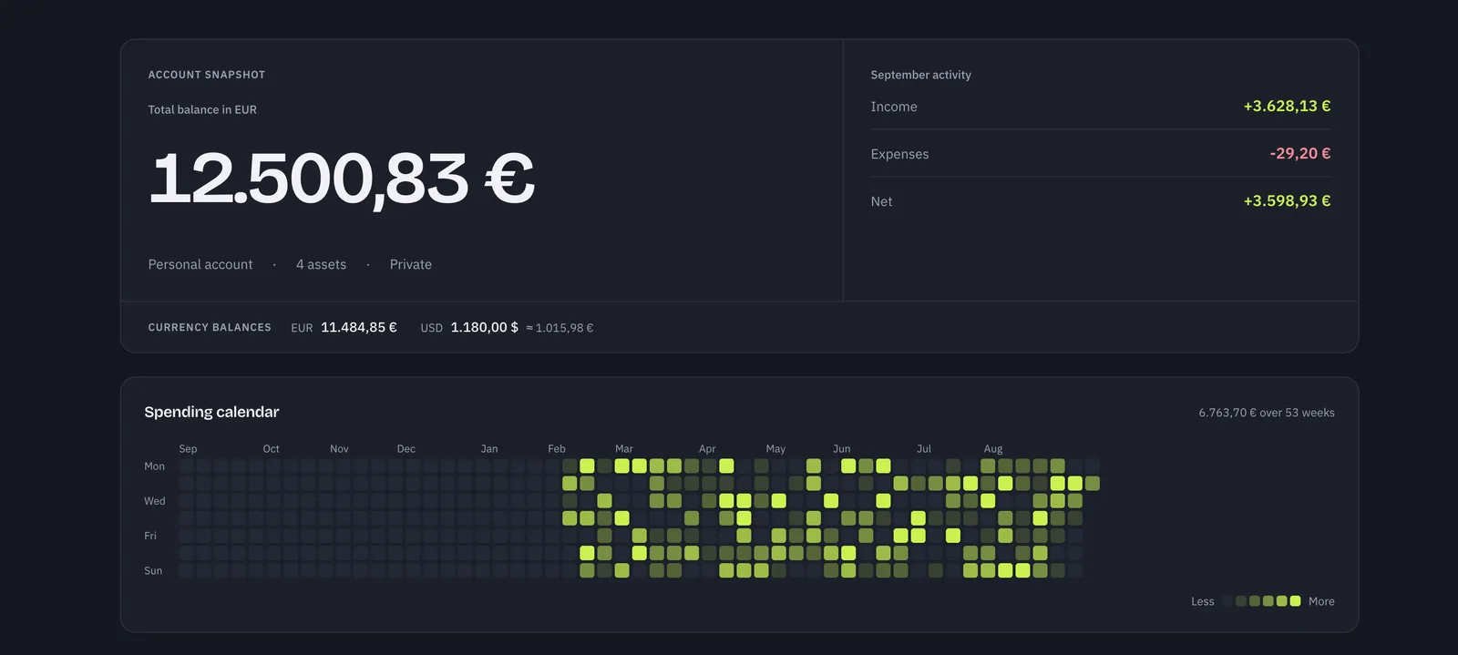Click the Mar month label on calendar
The image size is (1458, 655).
pyautogui.click(x=624, y=449)
